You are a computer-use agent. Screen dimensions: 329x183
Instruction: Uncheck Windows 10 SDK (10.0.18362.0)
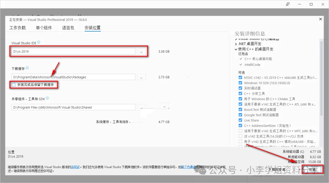(x=240, y=83)
